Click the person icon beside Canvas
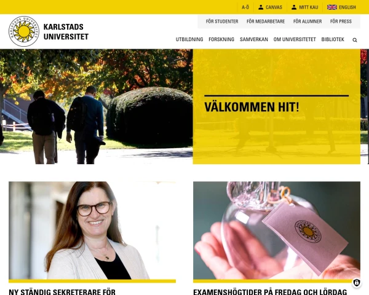 click(x=261, y=7)
